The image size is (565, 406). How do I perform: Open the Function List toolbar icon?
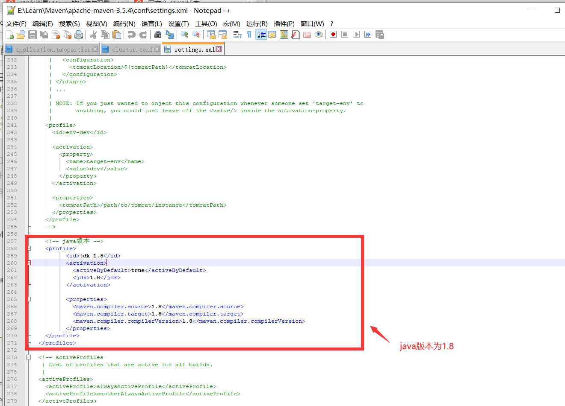(295, 35)
